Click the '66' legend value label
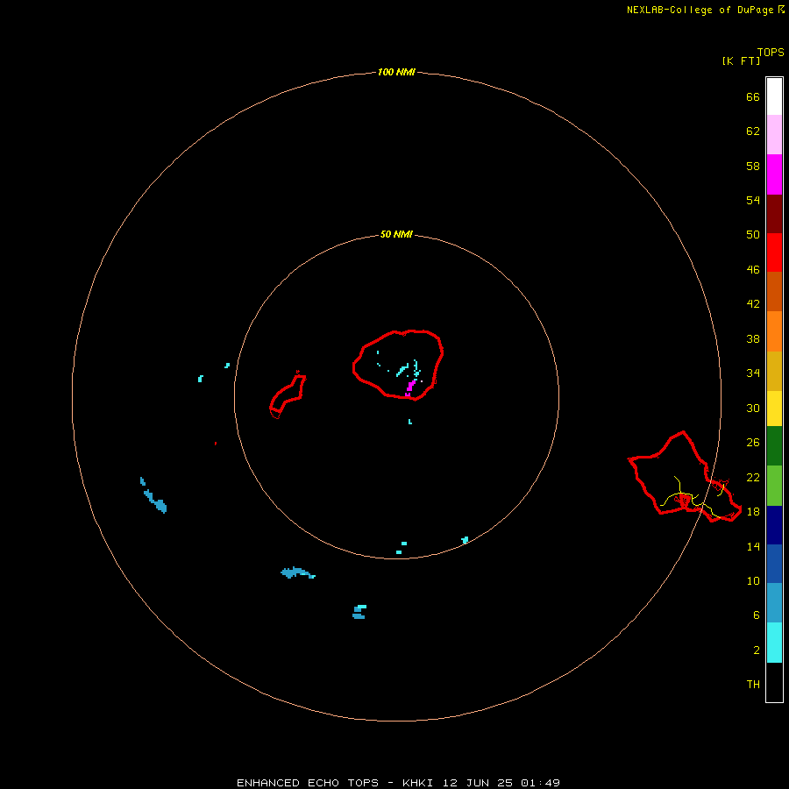 (753, 97)
